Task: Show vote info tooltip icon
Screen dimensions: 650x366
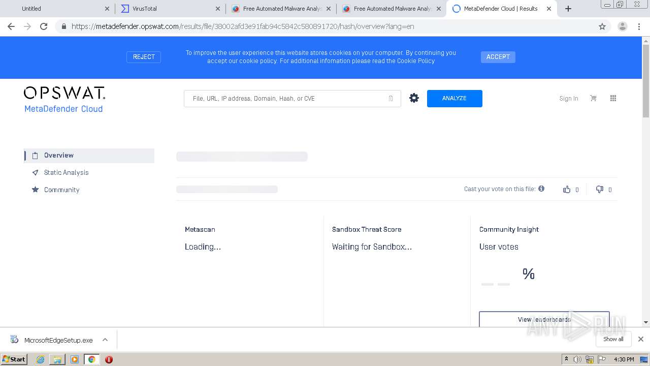Action: 541,189
